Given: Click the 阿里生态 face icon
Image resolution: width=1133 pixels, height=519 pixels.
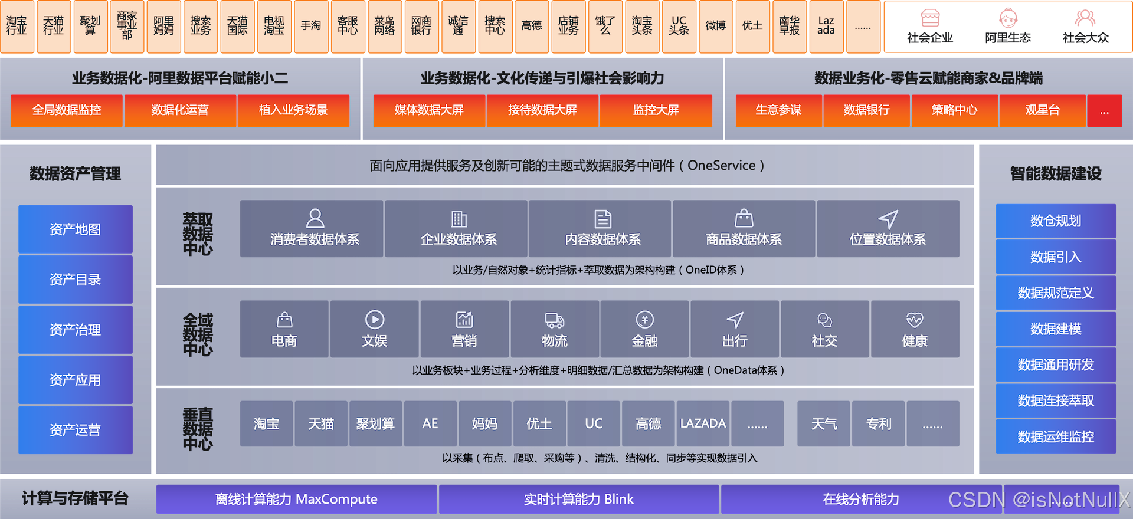Looking at the screenshot, I should (1008, 18).
